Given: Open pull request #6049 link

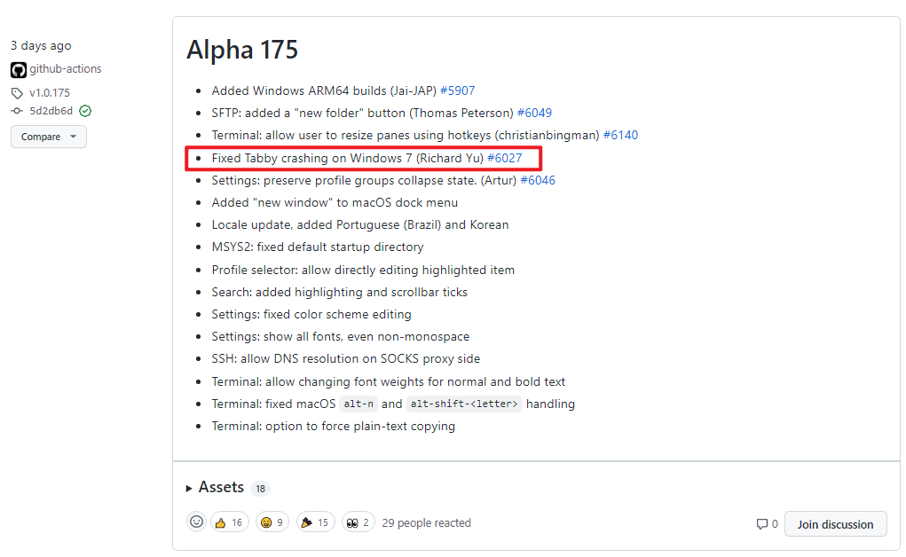Looking at the screenshot, I should (534, 113).
